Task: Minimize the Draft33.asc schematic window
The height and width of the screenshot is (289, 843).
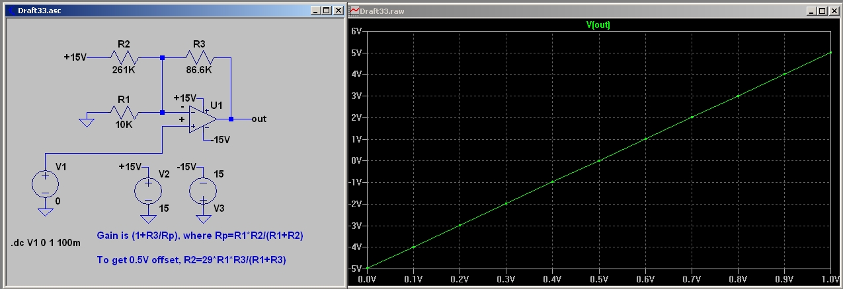Action: [x=315, y=11]
